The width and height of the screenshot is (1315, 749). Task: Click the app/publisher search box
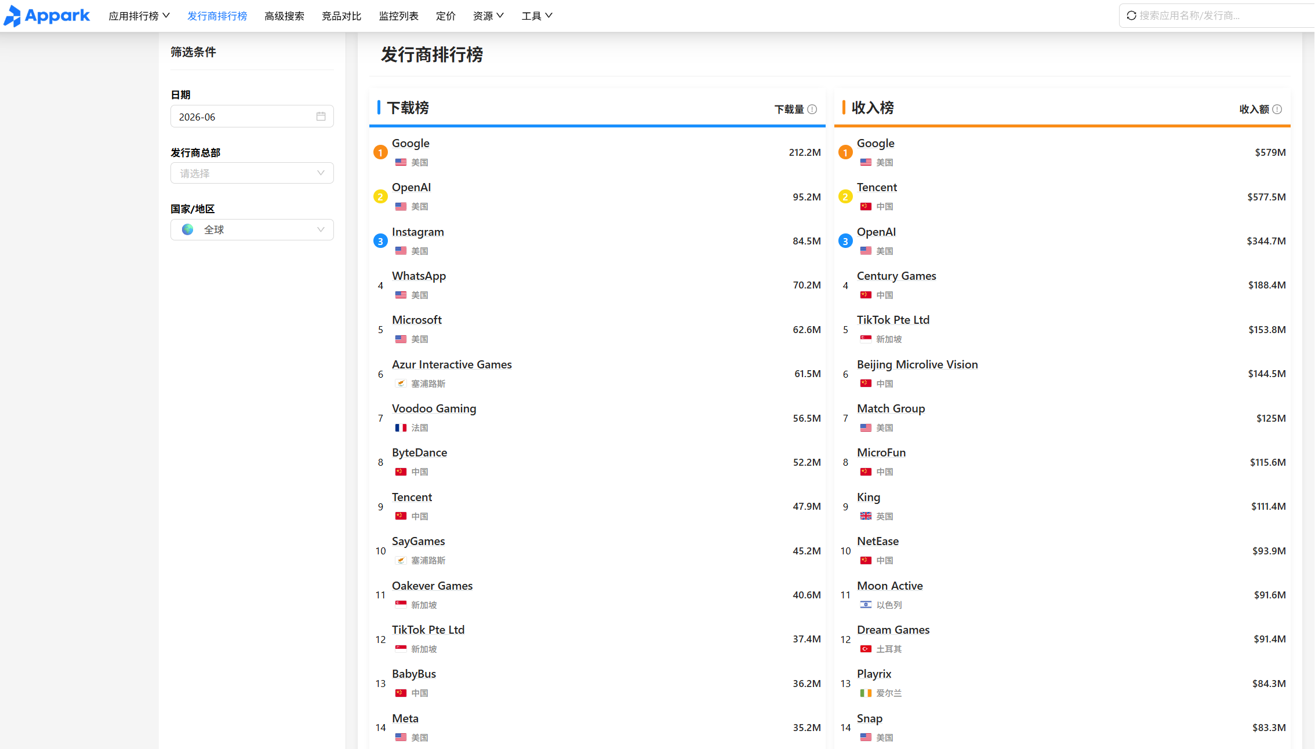point(1217,16)
